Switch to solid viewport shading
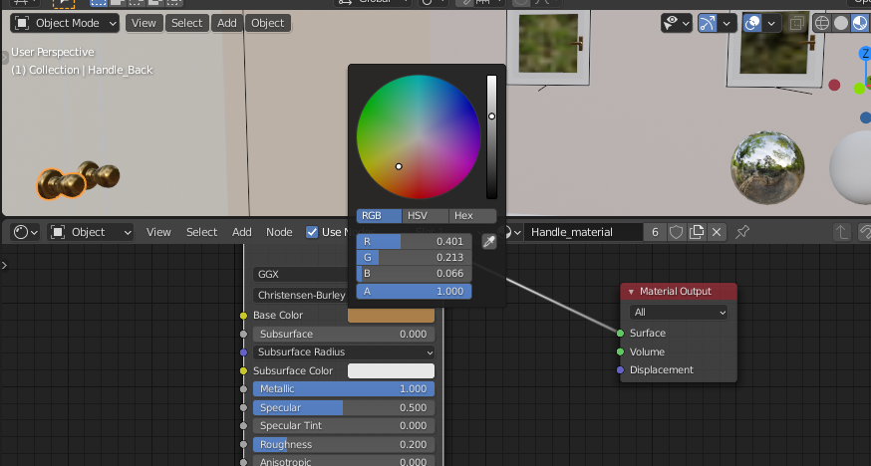 [841, 23]
